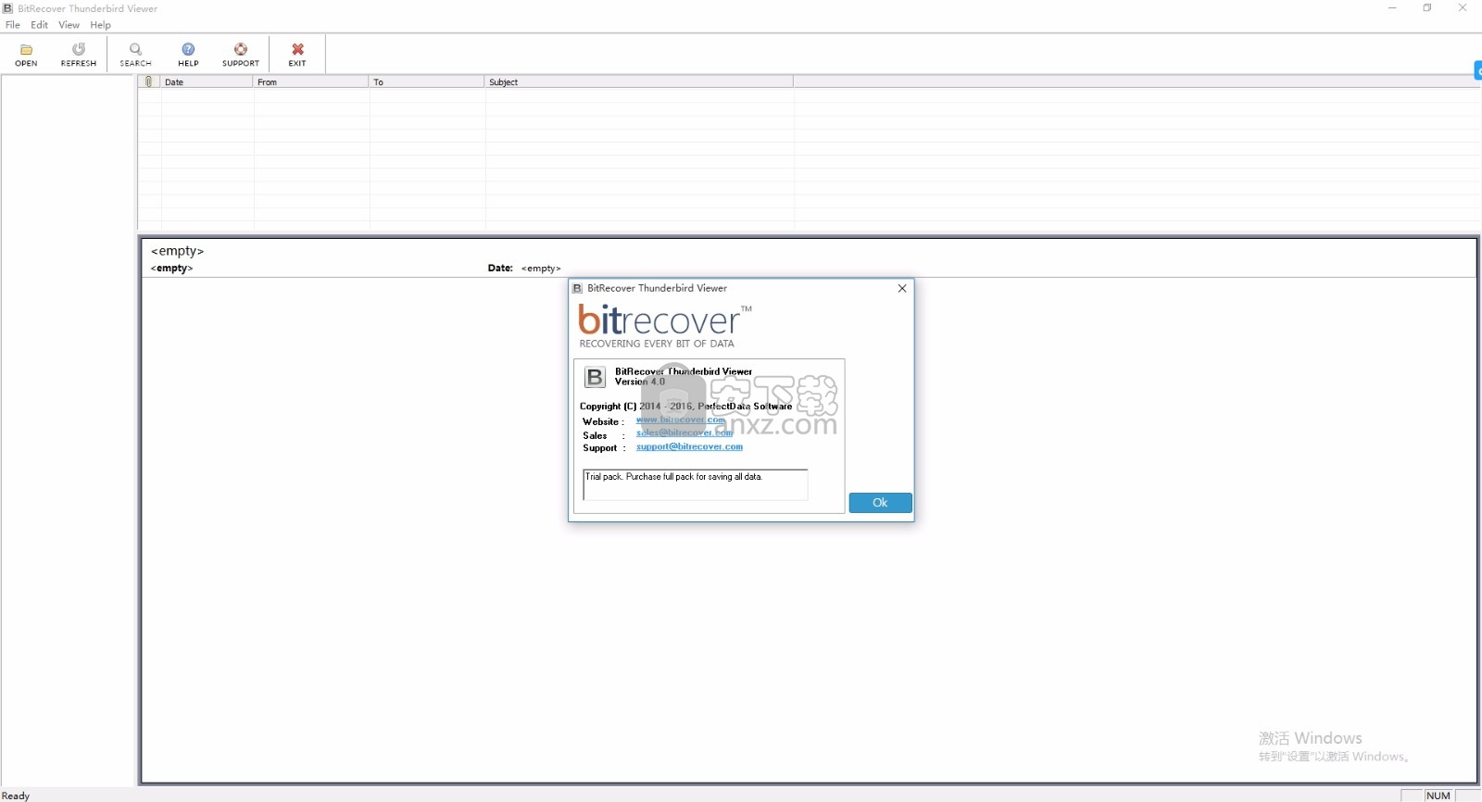This screenshot has height=802, width=1482.
Task: Click the trial pack message text box
Action: pos(695,484)
